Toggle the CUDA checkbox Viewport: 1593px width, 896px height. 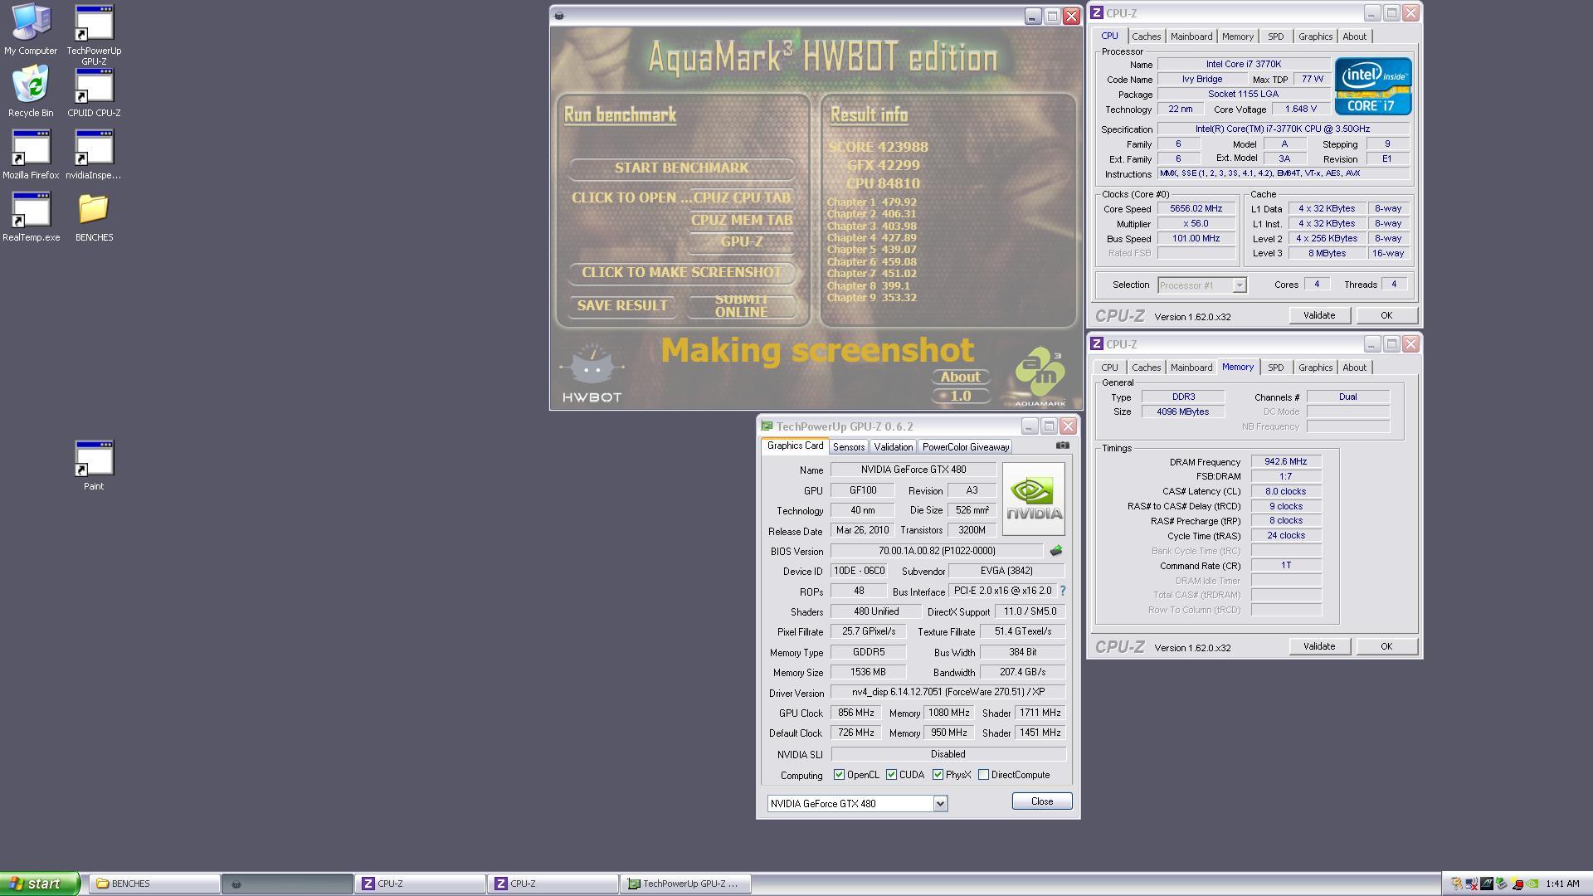click(891, 775)
